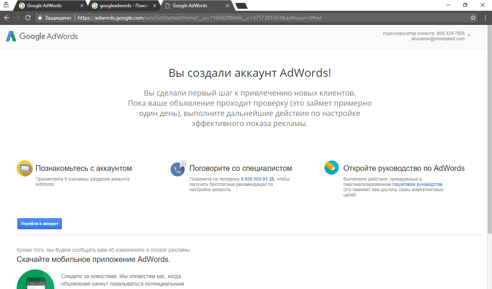
Task: Reload the page using the refresh icon
Action: click(x=28, y=18)
